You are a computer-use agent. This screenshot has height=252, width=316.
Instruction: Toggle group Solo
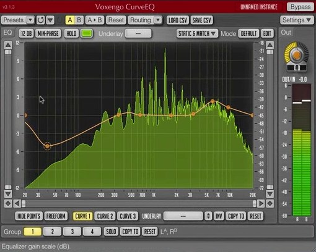[x=111, y=232]
